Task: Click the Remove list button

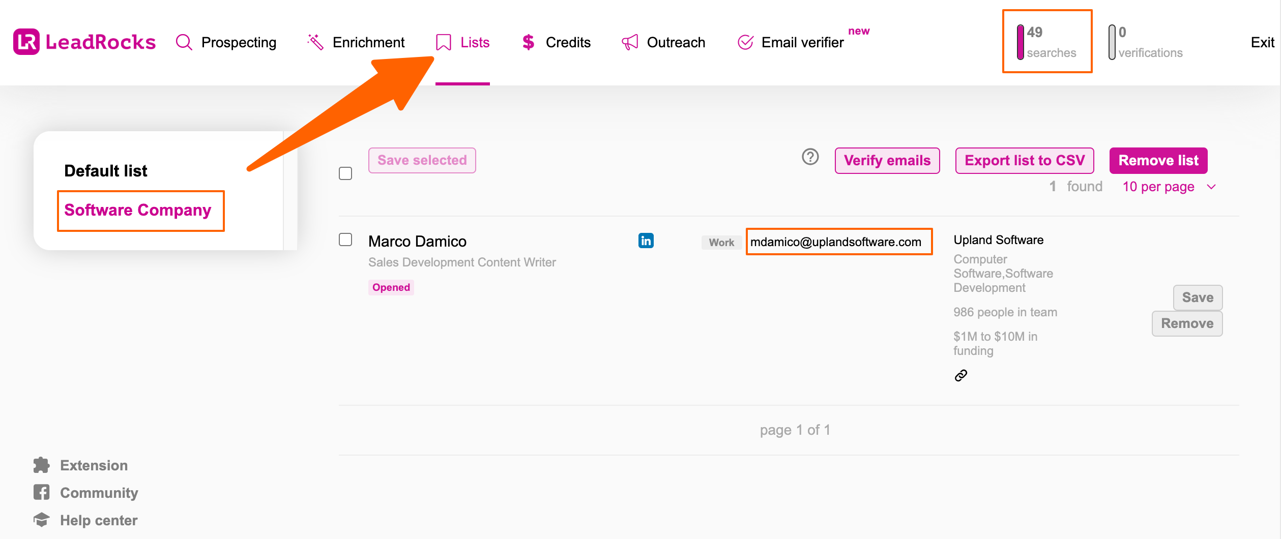Action: coord(1158,160)
